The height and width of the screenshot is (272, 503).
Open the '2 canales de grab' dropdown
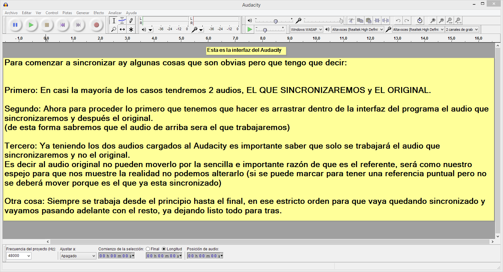click(x=462, y=30)
